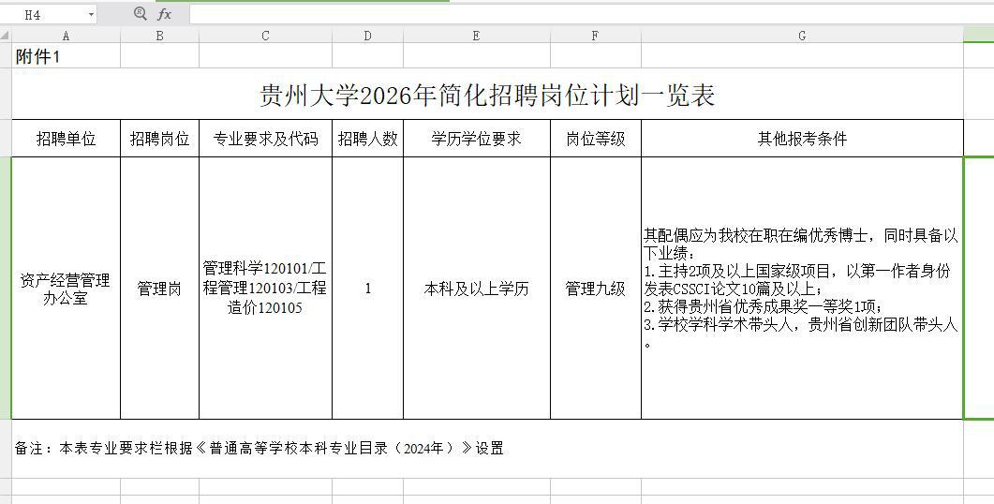Select column B header
The image size is (994, 504).
(160, 36)
